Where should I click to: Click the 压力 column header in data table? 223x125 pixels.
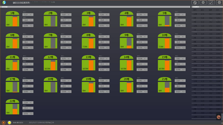coord(218,10)
